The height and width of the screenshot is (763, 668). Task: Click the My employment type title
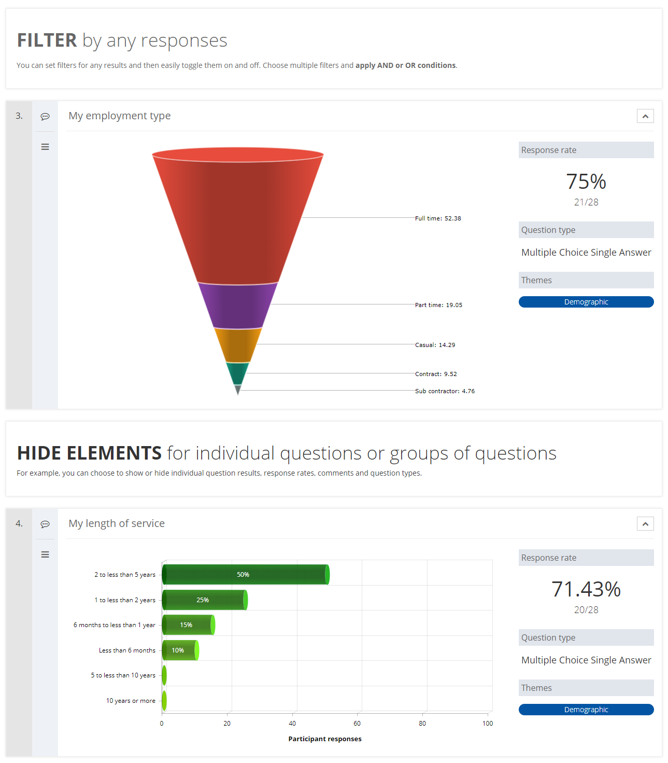coord(120,116)
